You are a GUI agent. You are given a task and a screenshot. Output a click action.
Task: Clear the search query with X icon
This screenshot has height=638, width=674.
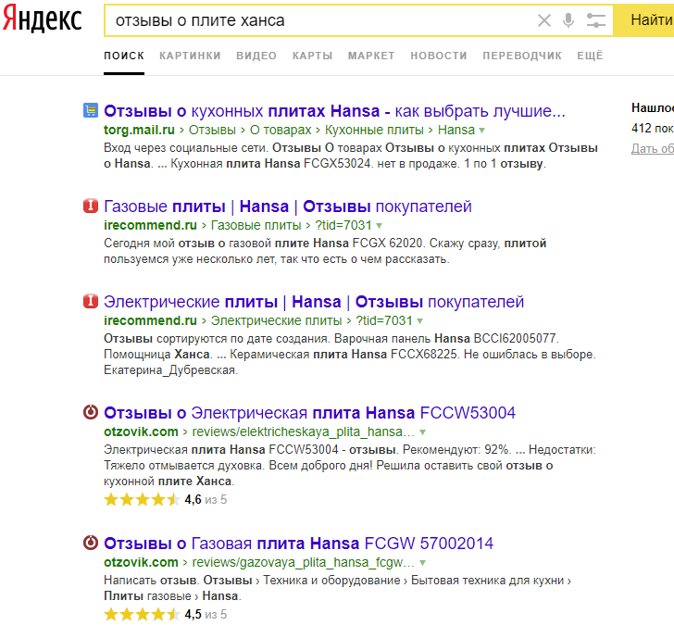point(544,20)
